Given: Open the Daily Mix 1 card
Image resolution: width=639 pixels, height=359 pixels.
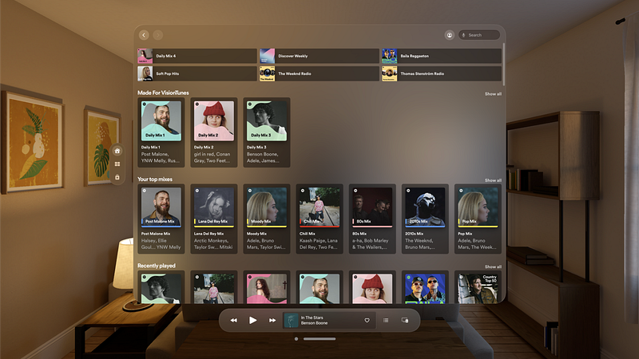Looking at the screenshot, I should (x=161, y=132).
